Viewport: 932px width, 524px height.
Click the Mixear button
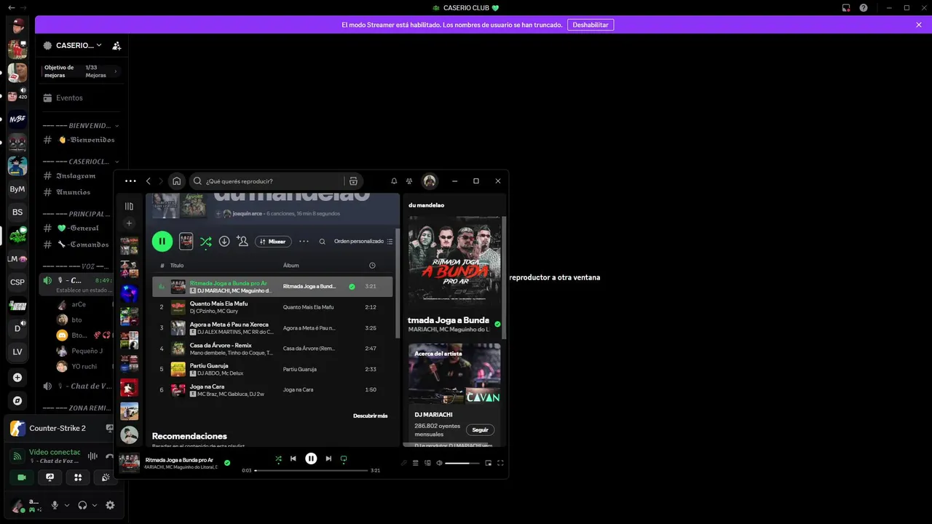(x=273, y=241)
